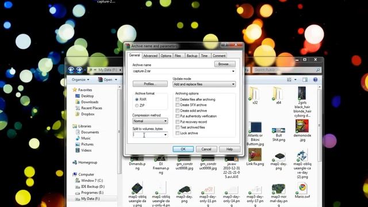The height and width of the screenshot is (207, 368).
Task: Enable Test archived files checkbox
Action: click(178, 128)
